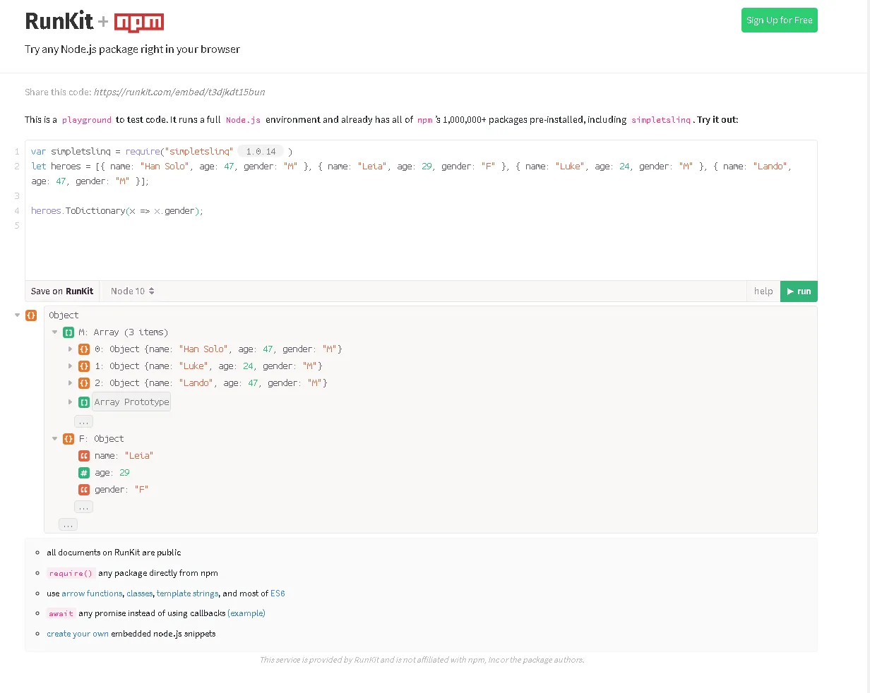Image resolution: width=870 pixels, height=693 pixels.
Task: Expand the Array Prototype node
Action: [x=70, y=402]
